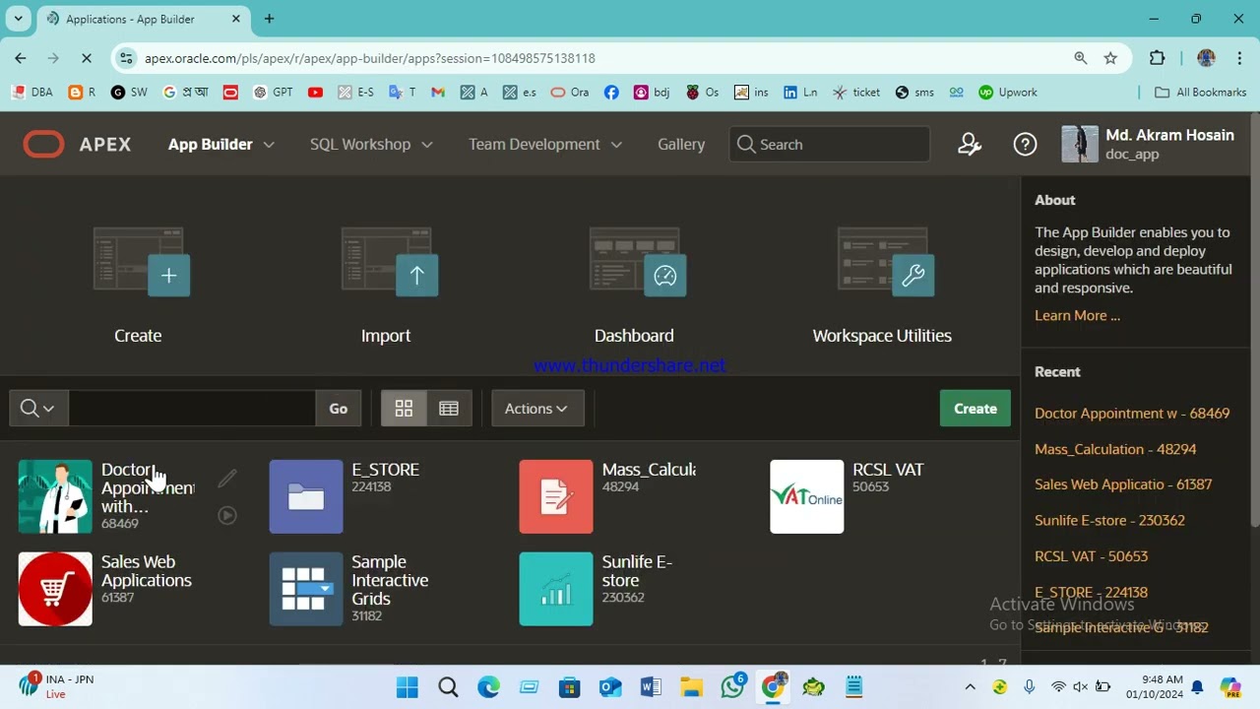
Task: Open the Gallery menu item
Action: pos(681,145)
